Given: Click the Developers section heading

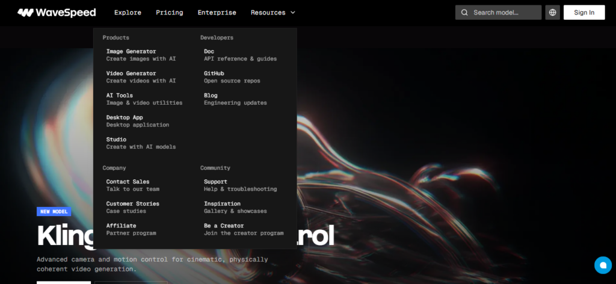Looking at the screenshot, I should (217, 38).
